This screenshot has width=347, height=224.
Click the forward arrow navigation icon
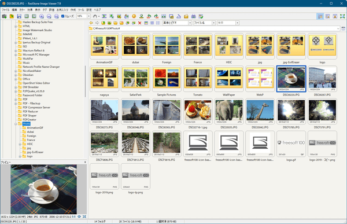(97, 23)
